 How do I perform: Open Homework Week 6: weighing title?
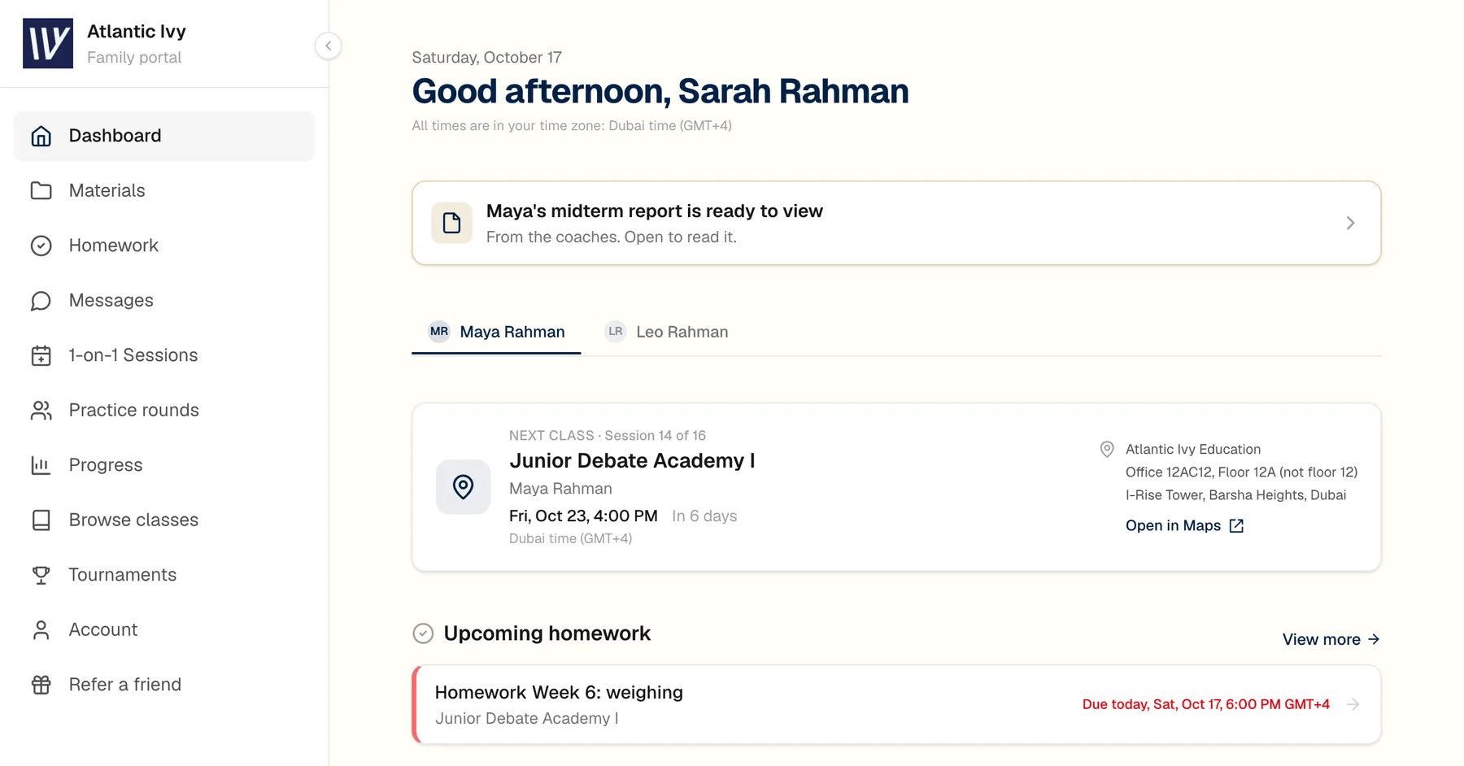click(559, 693)
